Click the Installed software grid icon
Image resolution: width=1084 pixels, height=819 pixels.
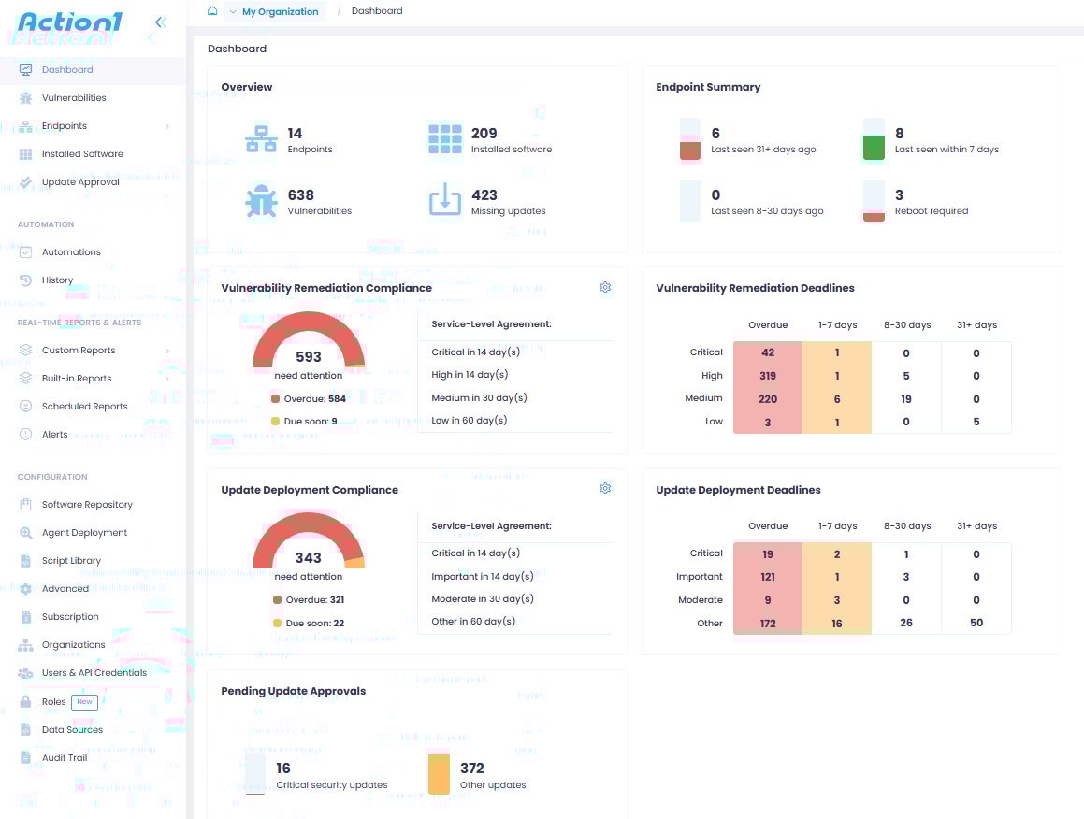pos(445,140)
